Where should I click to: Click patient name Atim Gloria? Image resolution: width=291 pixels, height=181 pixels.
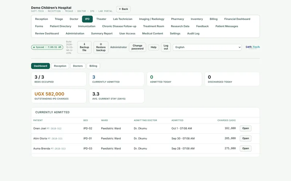[x=40, y=138]
